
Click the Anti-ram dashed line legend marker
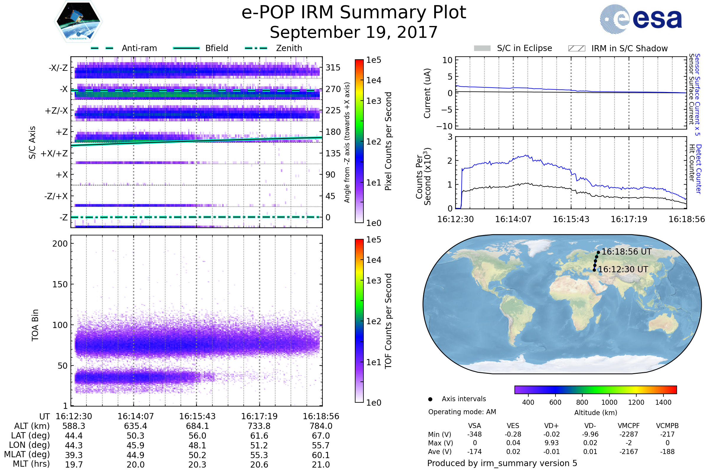point(102,48)
